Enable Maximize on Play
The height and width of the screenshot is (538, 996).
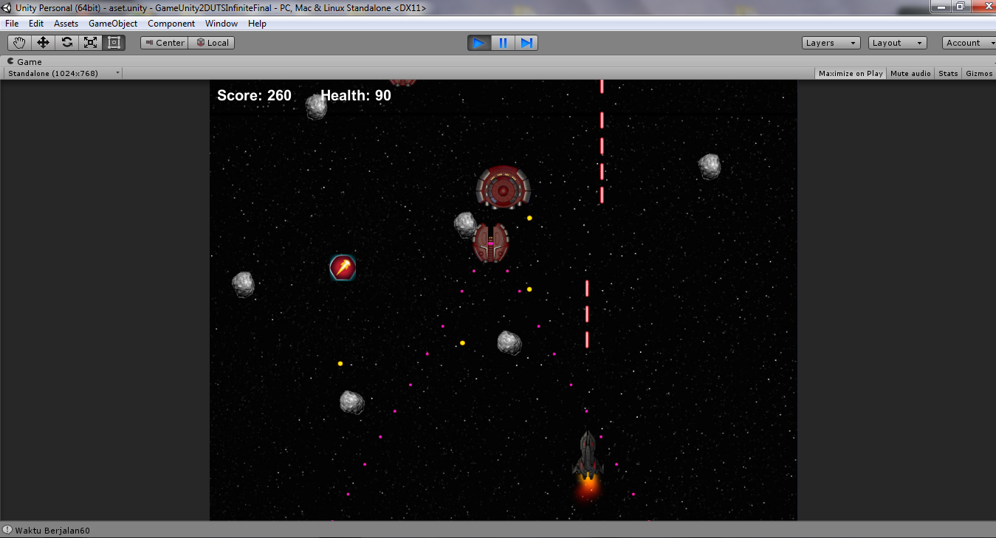click(849, 73)
